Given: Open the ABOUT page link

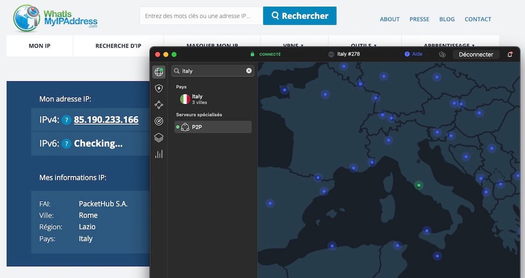Looking at the screenshot, I should (390, 19).
